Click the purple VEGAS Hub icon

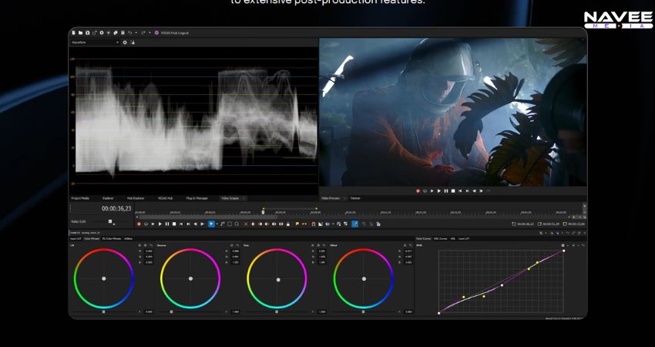(x=156, y=32)
